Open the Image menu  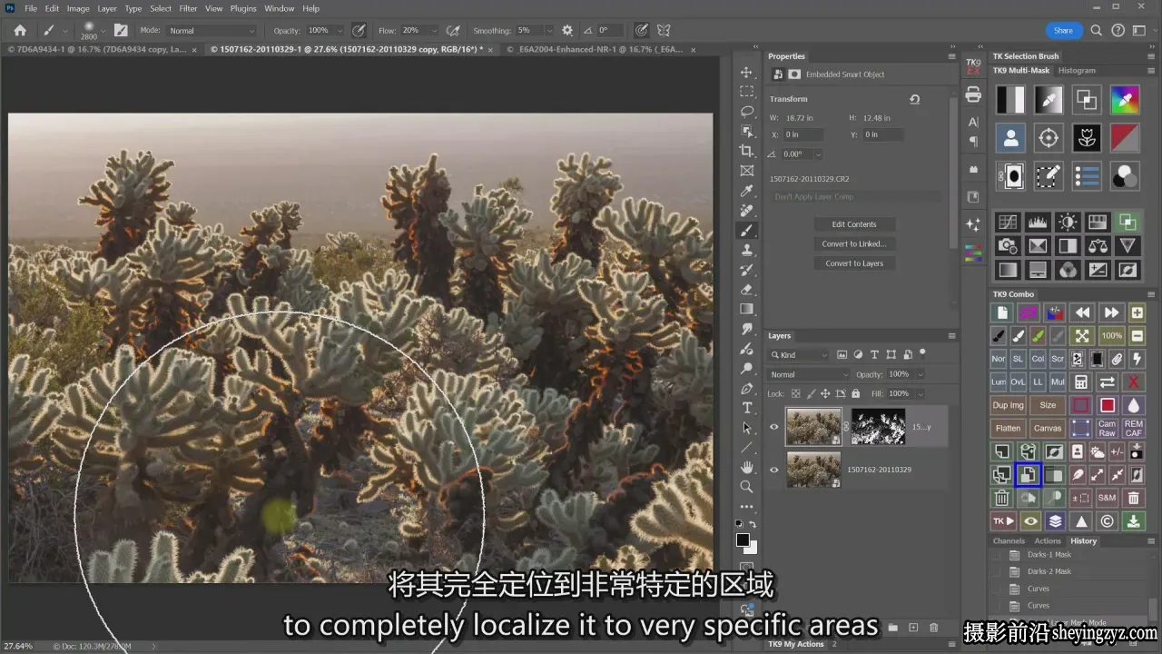click(78, 8)
